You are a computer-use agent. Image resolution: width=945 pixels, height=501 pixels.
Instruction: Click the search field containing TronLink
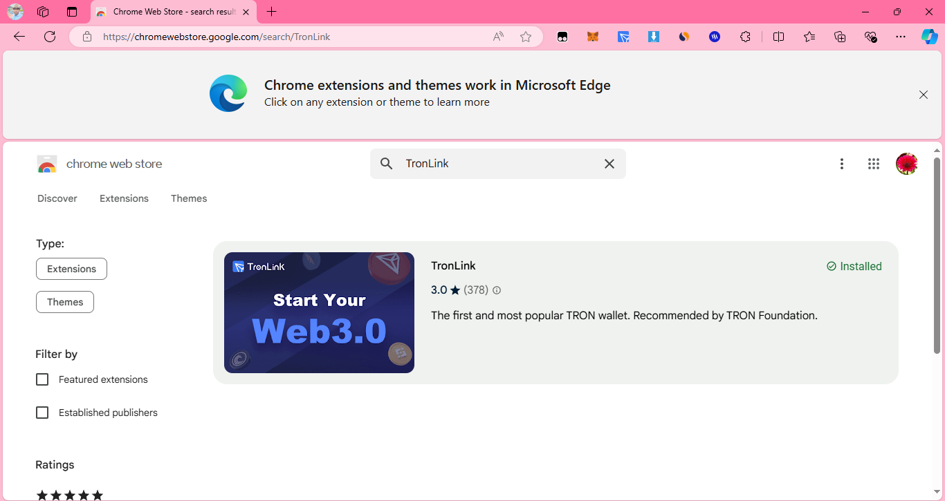point(498,164)
